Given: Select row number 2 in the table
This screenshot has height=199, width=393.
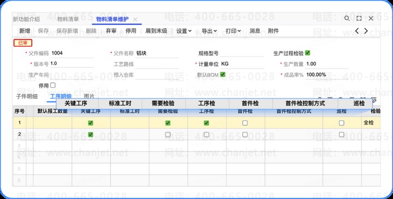Looking at the screenshot, I should [19, 134].
